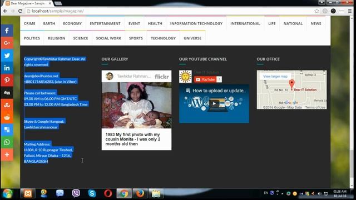356x200 pixels.
Task: Open Opera browser from taskbar
Action: tap(108, 193)
